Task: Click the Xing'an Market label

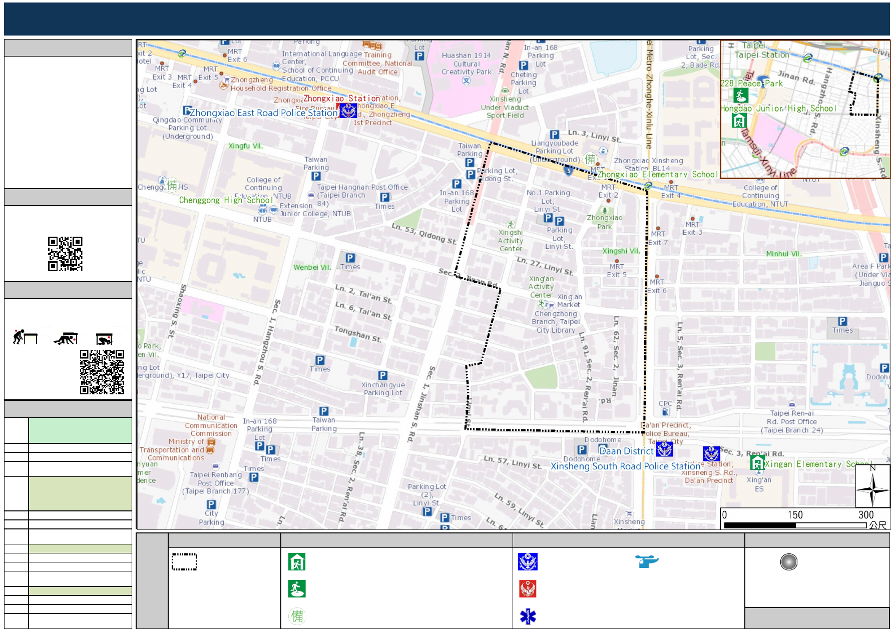Action: coord(569,301)
